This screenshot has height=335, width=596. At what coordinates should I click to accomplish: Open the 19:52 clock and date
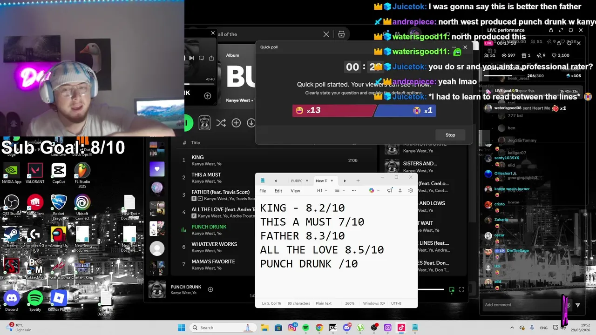point(582,328)
